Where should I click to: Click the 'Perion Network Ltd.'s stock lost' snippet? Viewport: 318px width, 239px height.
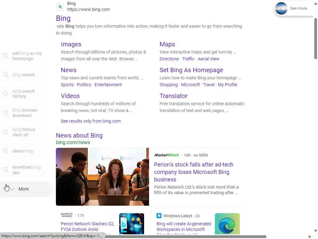(196, 190)
